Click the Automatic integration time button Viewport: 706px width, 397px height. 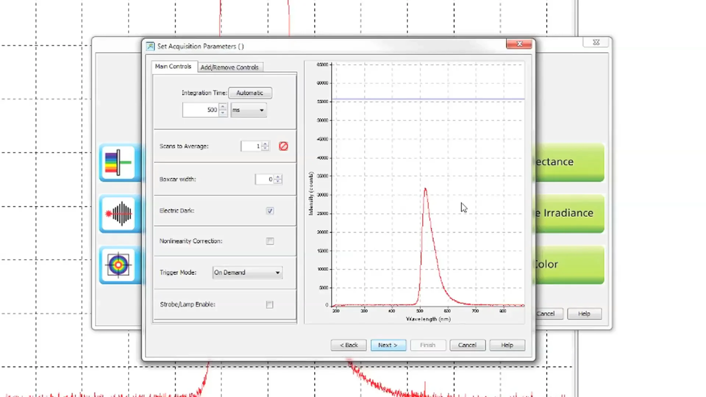[250, 93]
